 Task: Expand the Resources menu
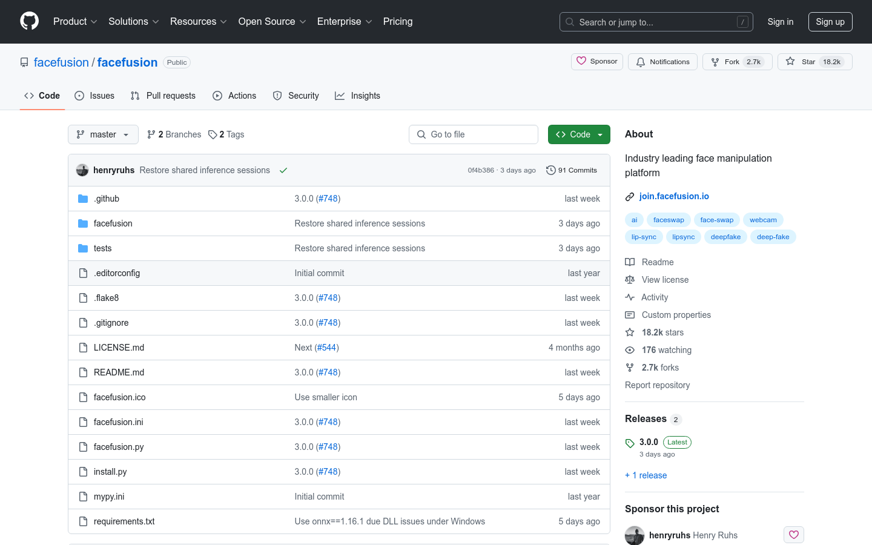tap(199, 22)
